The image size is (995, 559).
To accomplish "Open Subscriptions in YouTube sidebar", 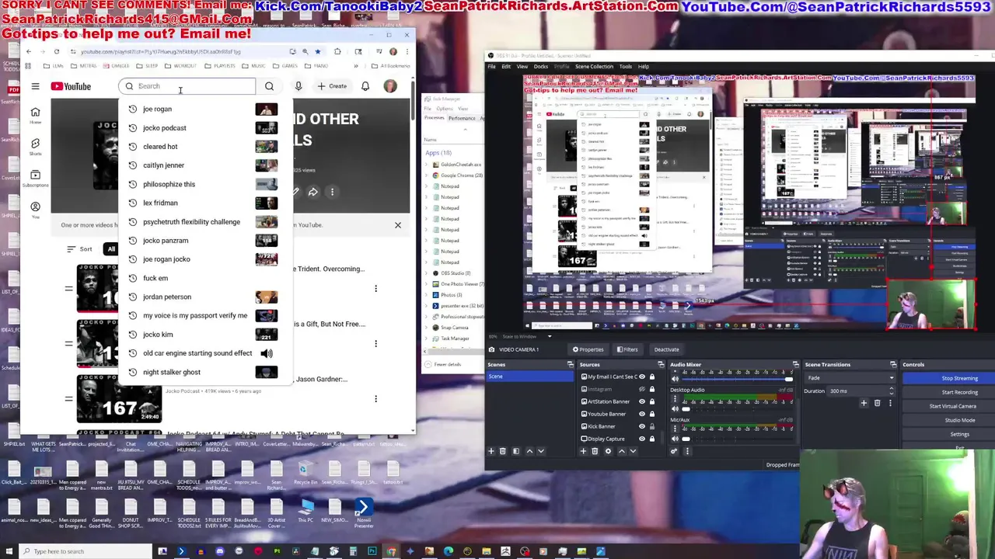I will [35, 179].
